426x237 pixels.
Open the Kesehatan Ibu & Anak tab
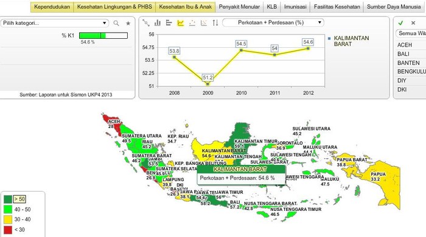pyautogui.click(x=185, y=7)
